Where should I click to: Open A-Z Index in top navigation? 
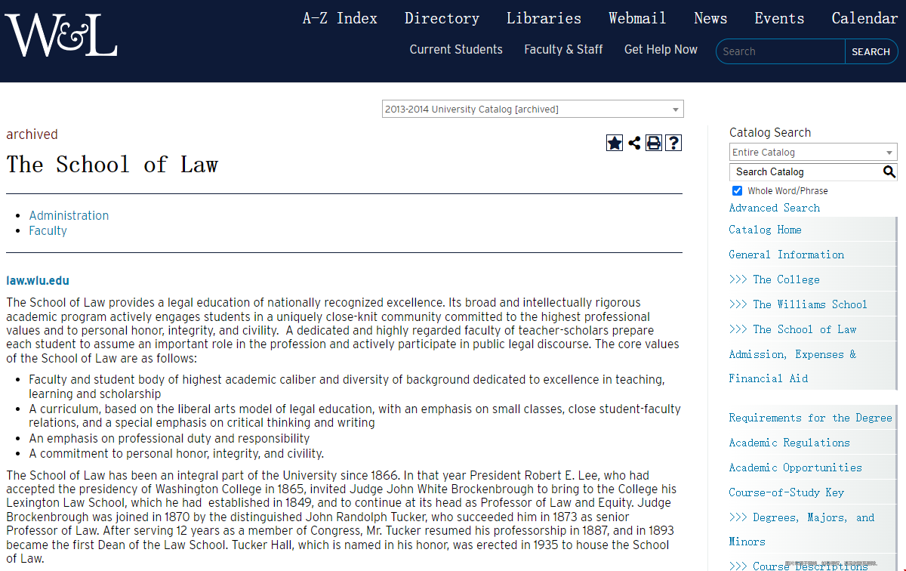[x=340, y=18]
